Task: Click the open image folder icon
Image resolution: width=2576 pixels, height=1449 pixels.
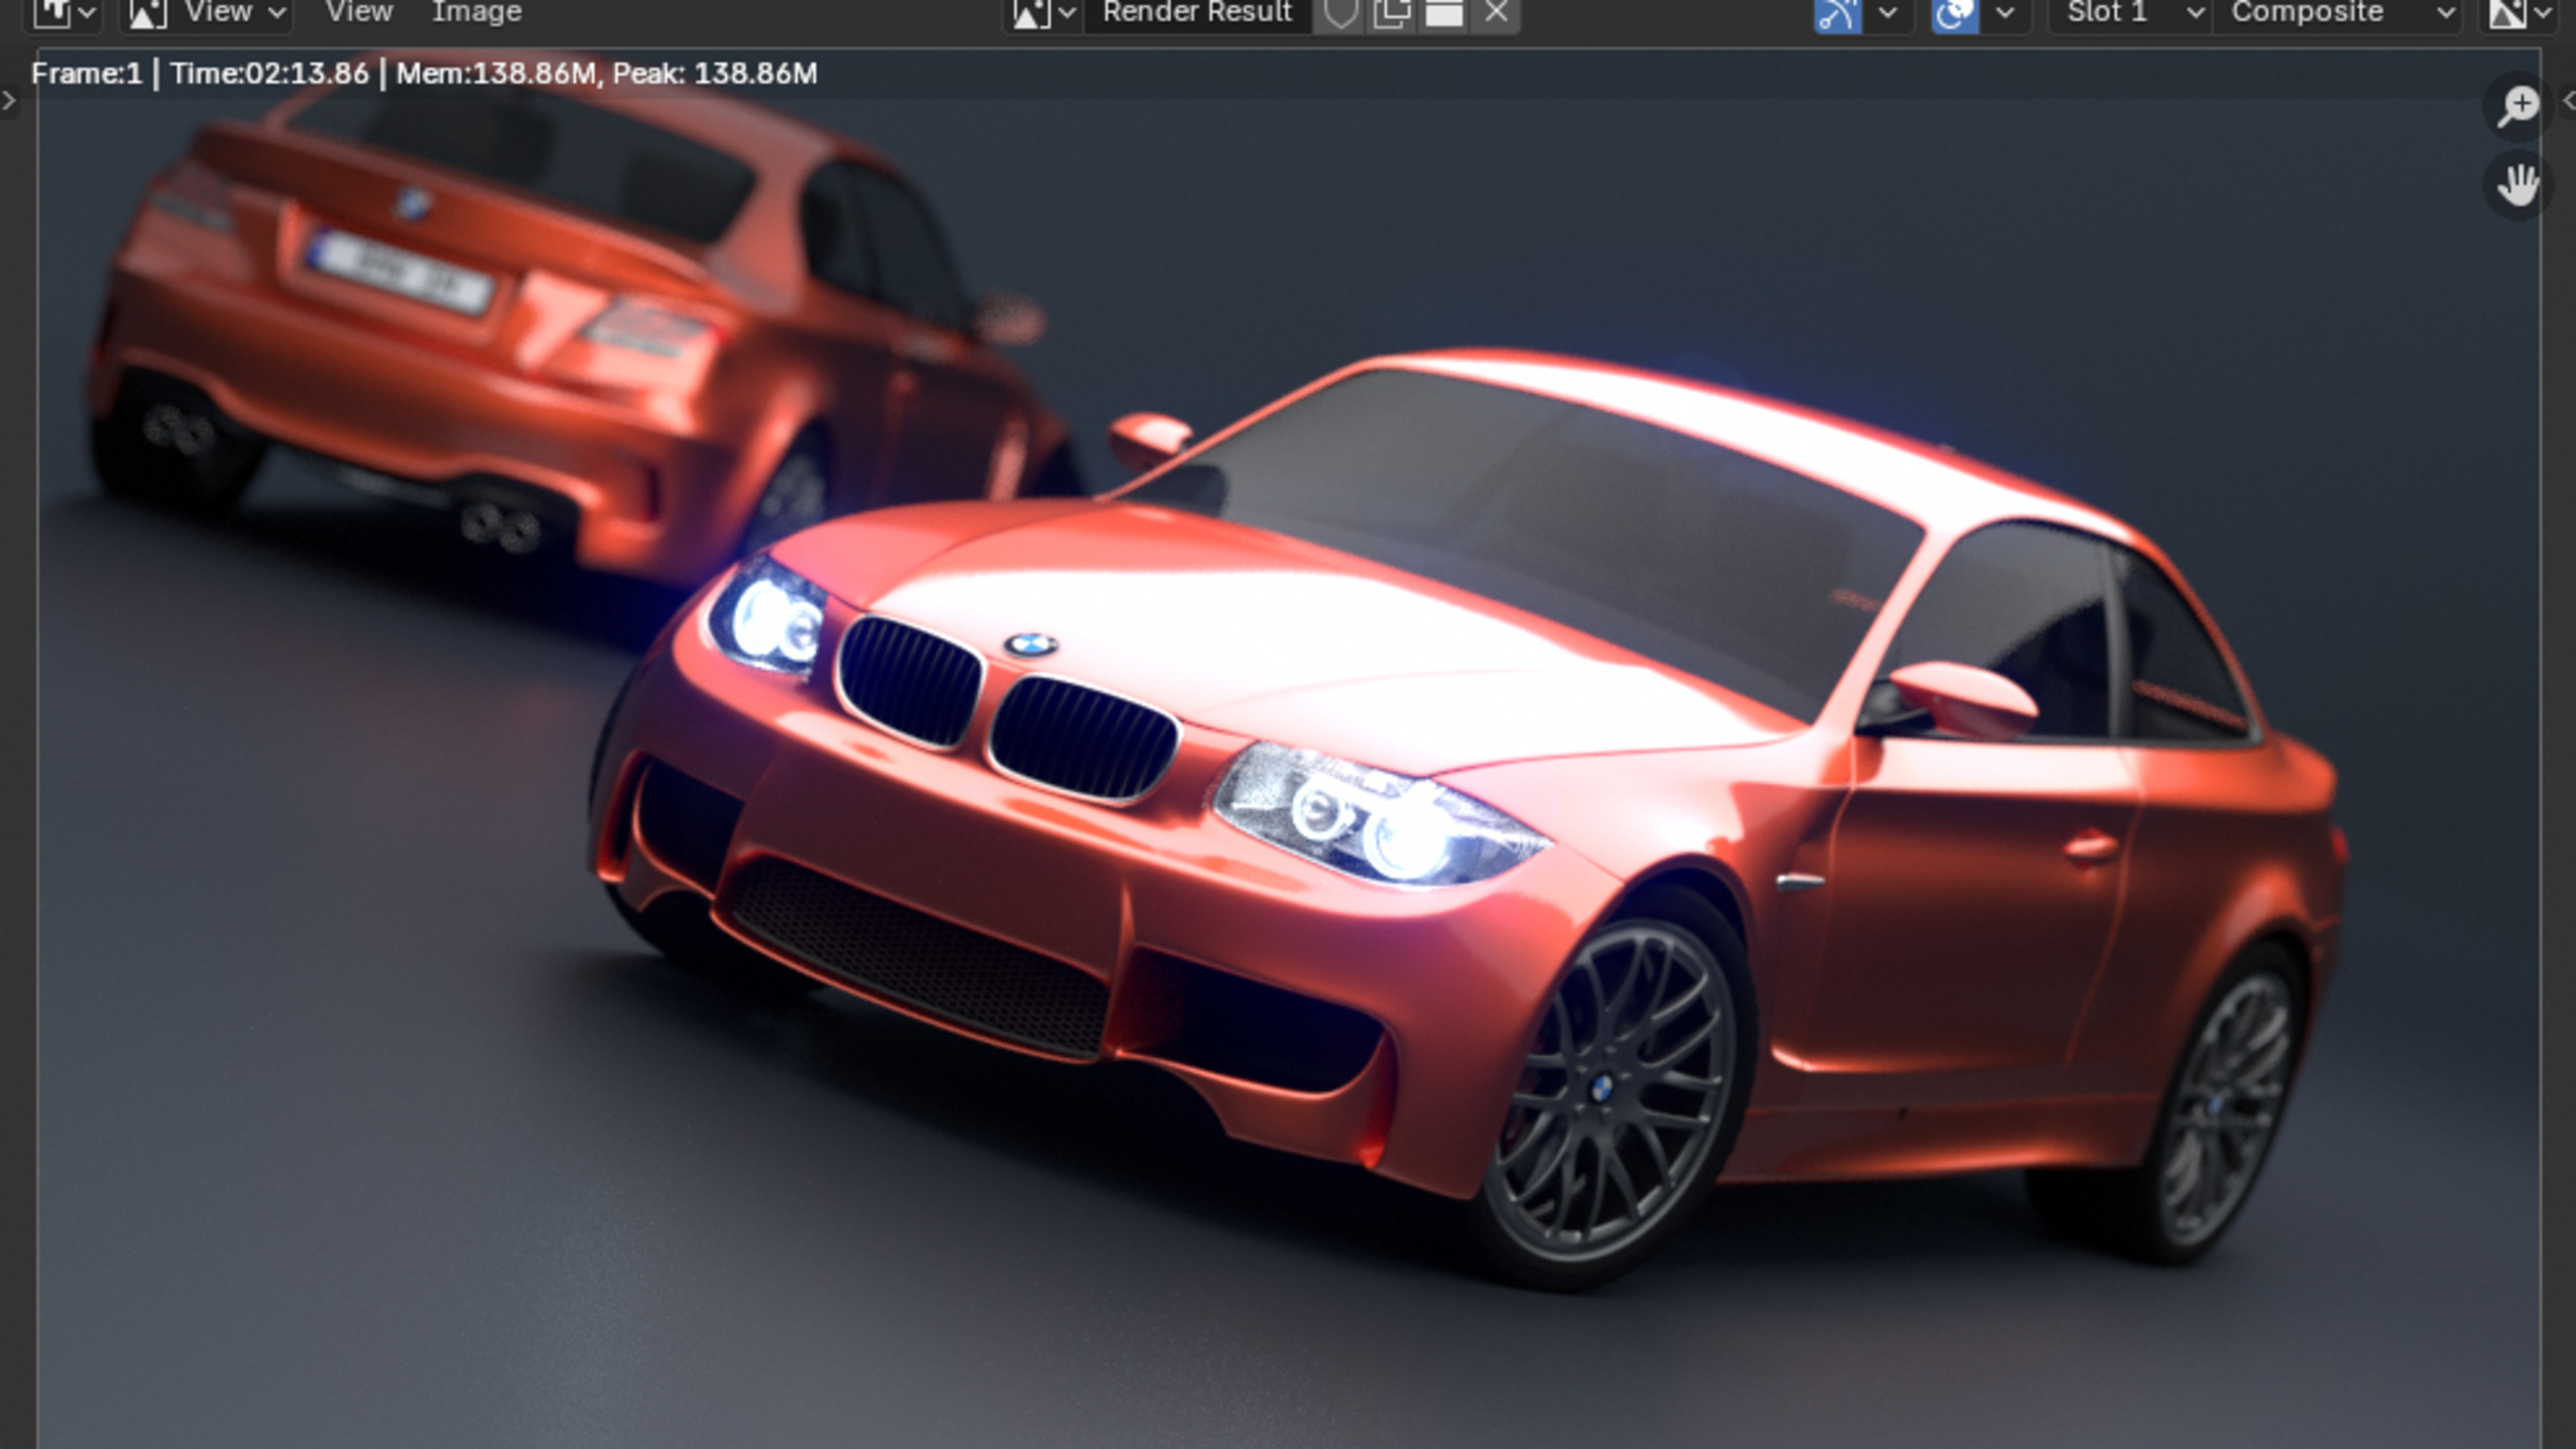Action: pos(1443,13)
